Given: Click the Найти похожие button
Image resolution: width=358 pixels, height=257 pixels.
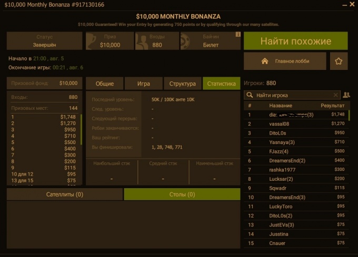Looking at the screenshot, I should pyautogui.click(x=296, y=41).
